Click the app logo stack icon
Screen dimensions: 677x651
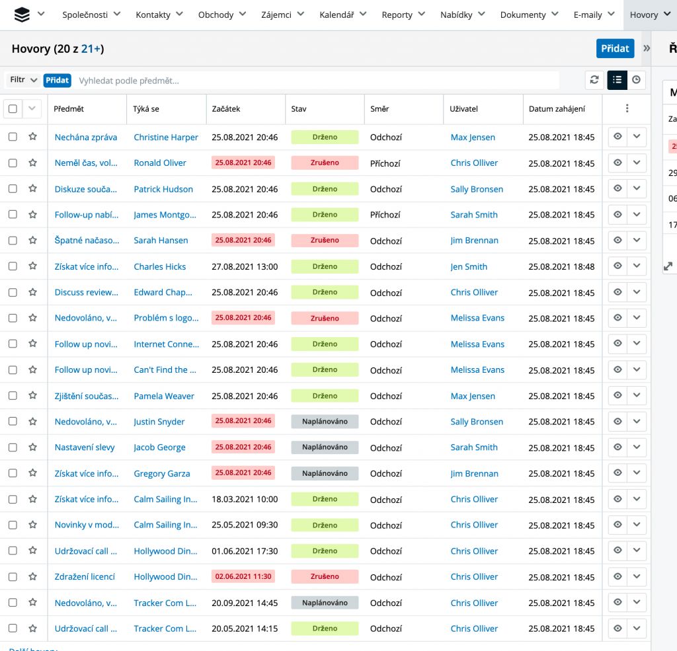22,14
